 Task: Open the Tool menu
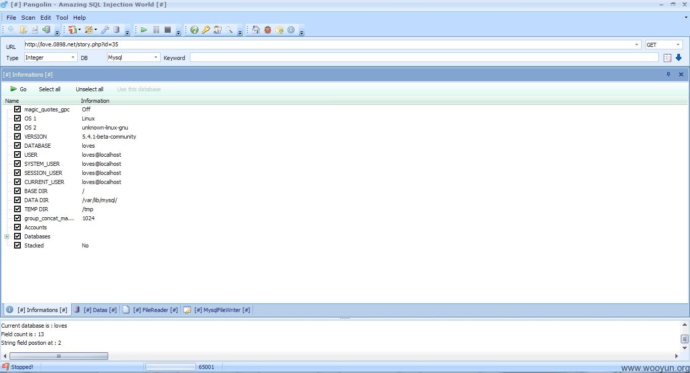(62, 18)
